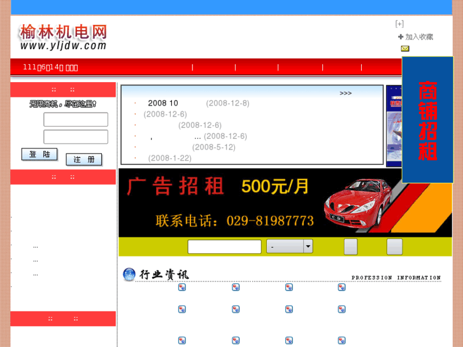Click the second icon in the top row under 行业资讯

click(236, 287)
